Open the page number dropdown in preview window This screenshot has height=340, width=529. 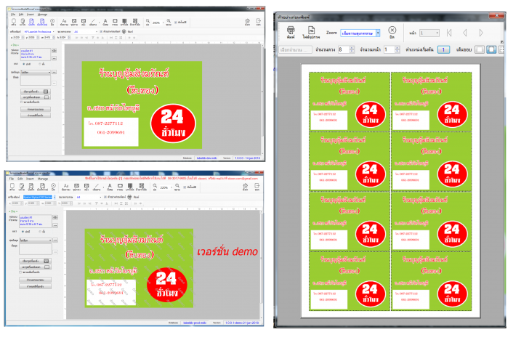(x=429, y=33)
